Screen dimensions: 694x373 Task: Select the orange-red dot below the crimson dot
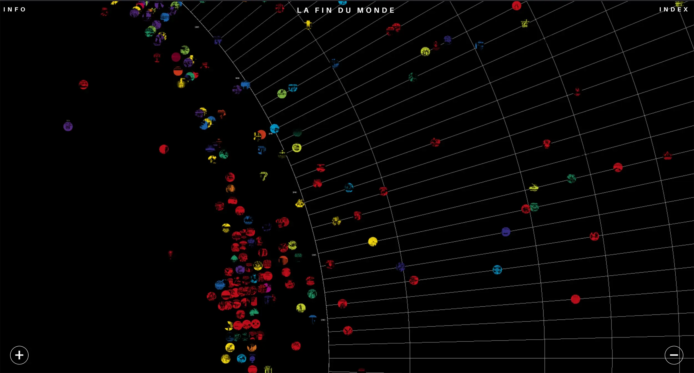(178, 71)
